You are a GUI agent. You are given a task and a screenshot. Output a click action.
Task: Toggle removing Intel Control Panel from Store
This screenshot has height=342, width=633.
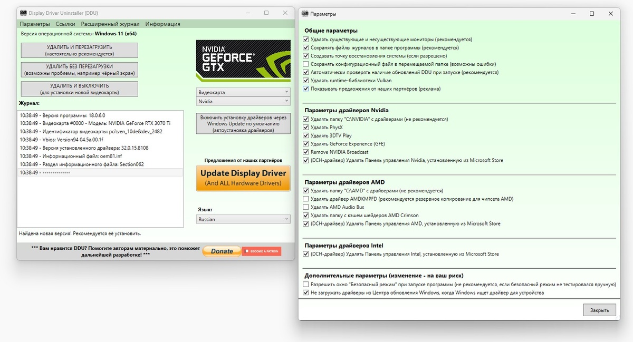click(x=306, y=254)
